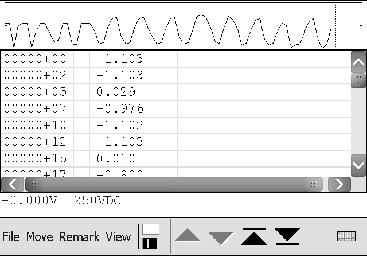Click the horizontal scrollbar thumb
367x256 pixels.
point(174,184)
